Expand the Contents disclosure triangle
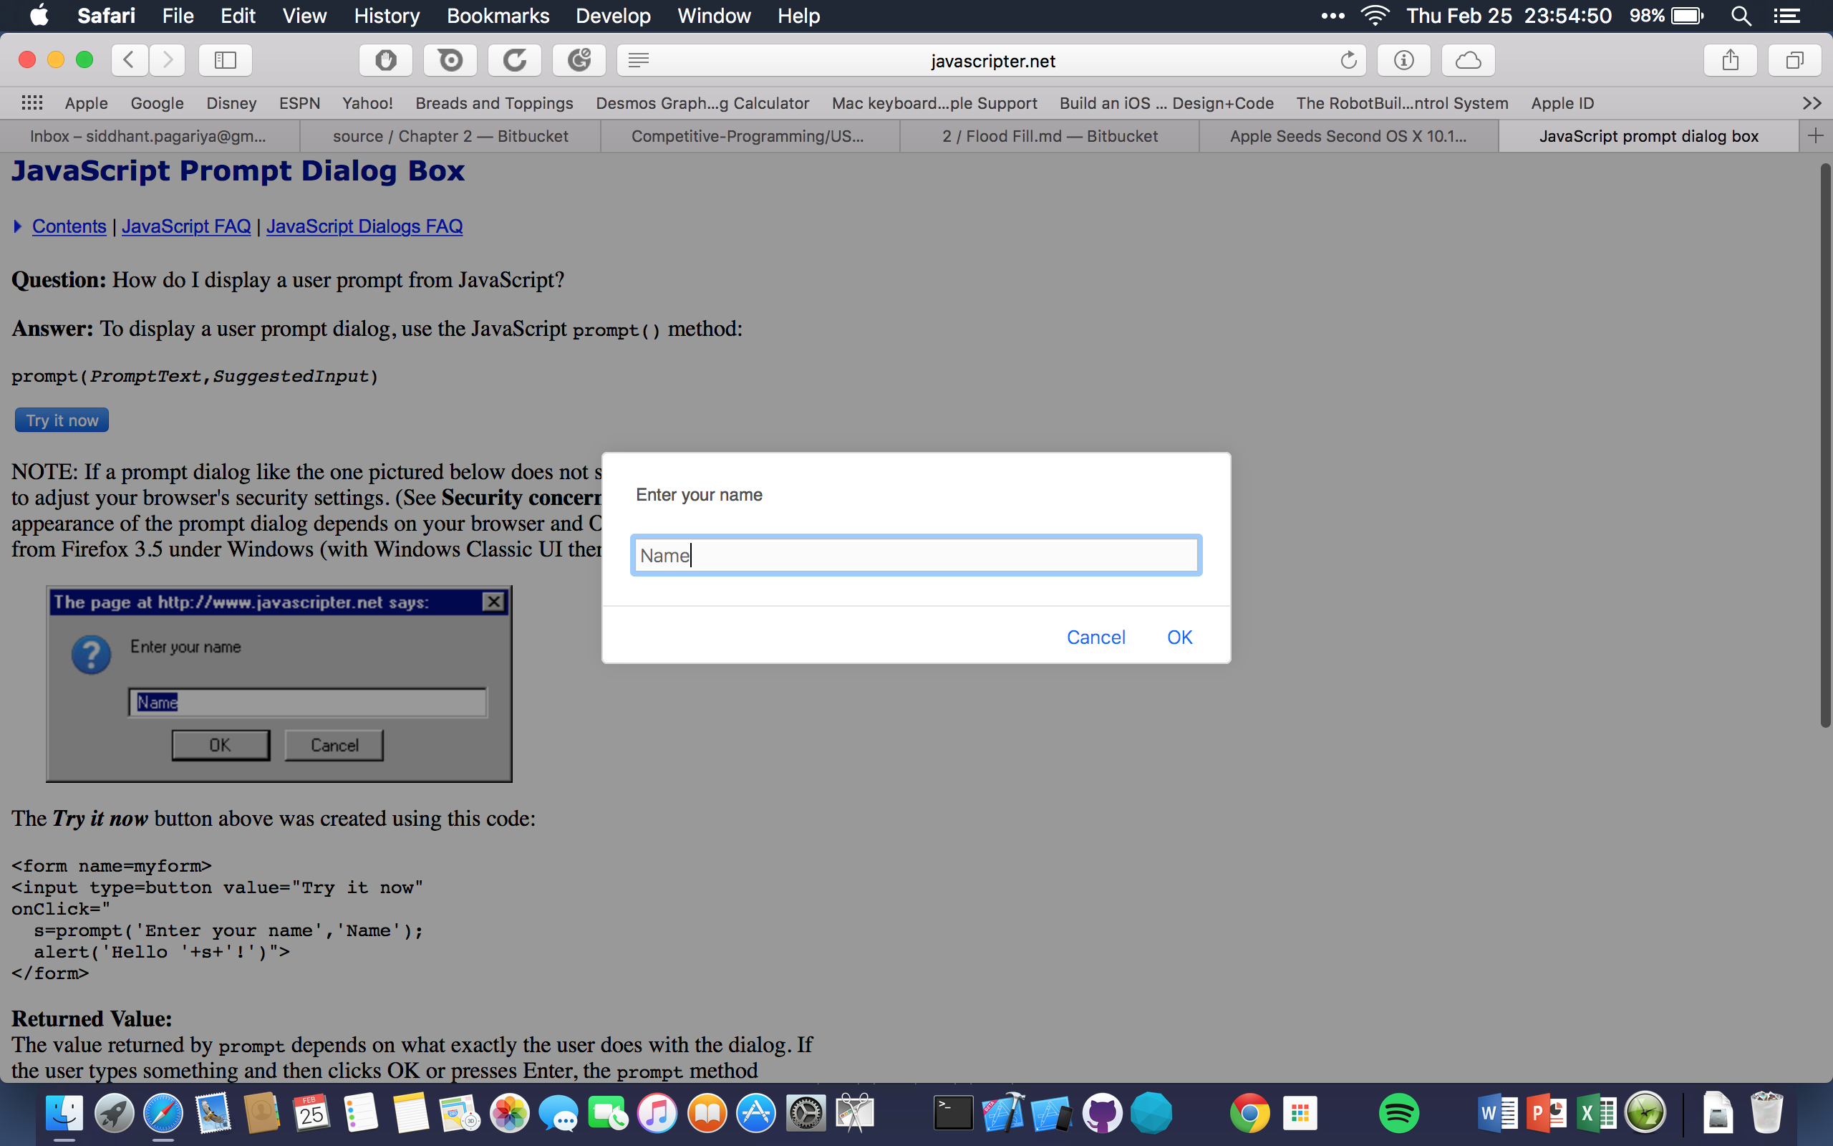Screen dimensions: 1833x1146 (x=17, y=226)
